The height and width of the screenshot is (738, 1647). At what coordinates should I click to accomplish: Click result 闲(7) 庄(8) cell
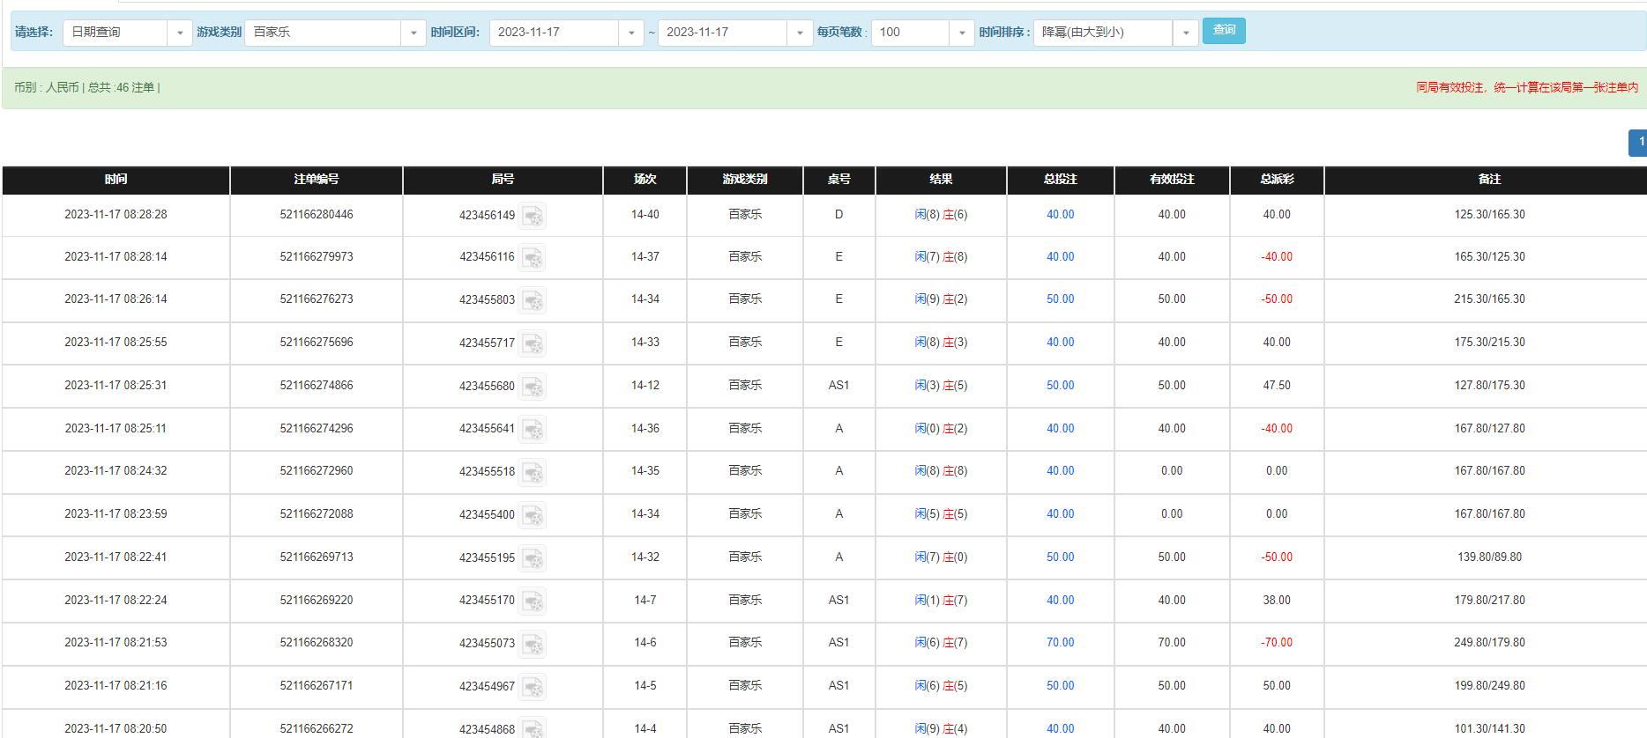[941, 257]
